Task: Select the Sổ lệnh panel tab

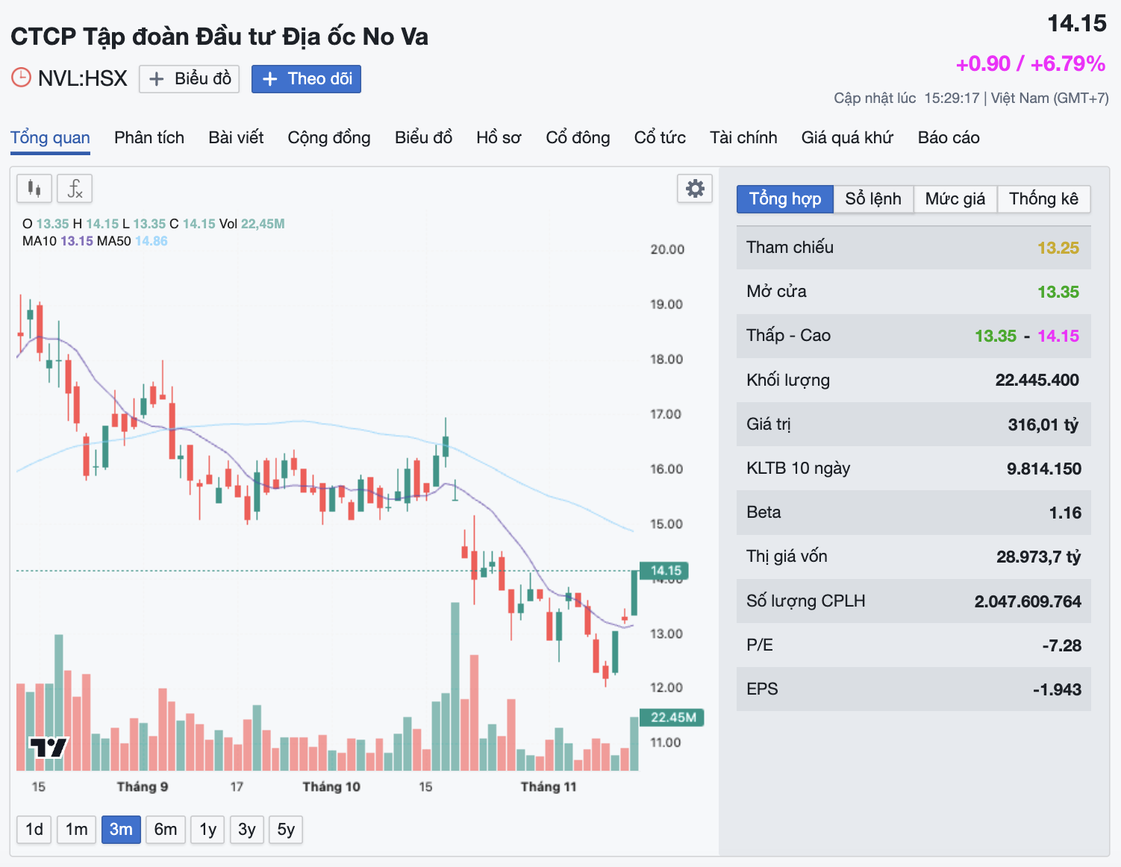Action: click(873, 199)
